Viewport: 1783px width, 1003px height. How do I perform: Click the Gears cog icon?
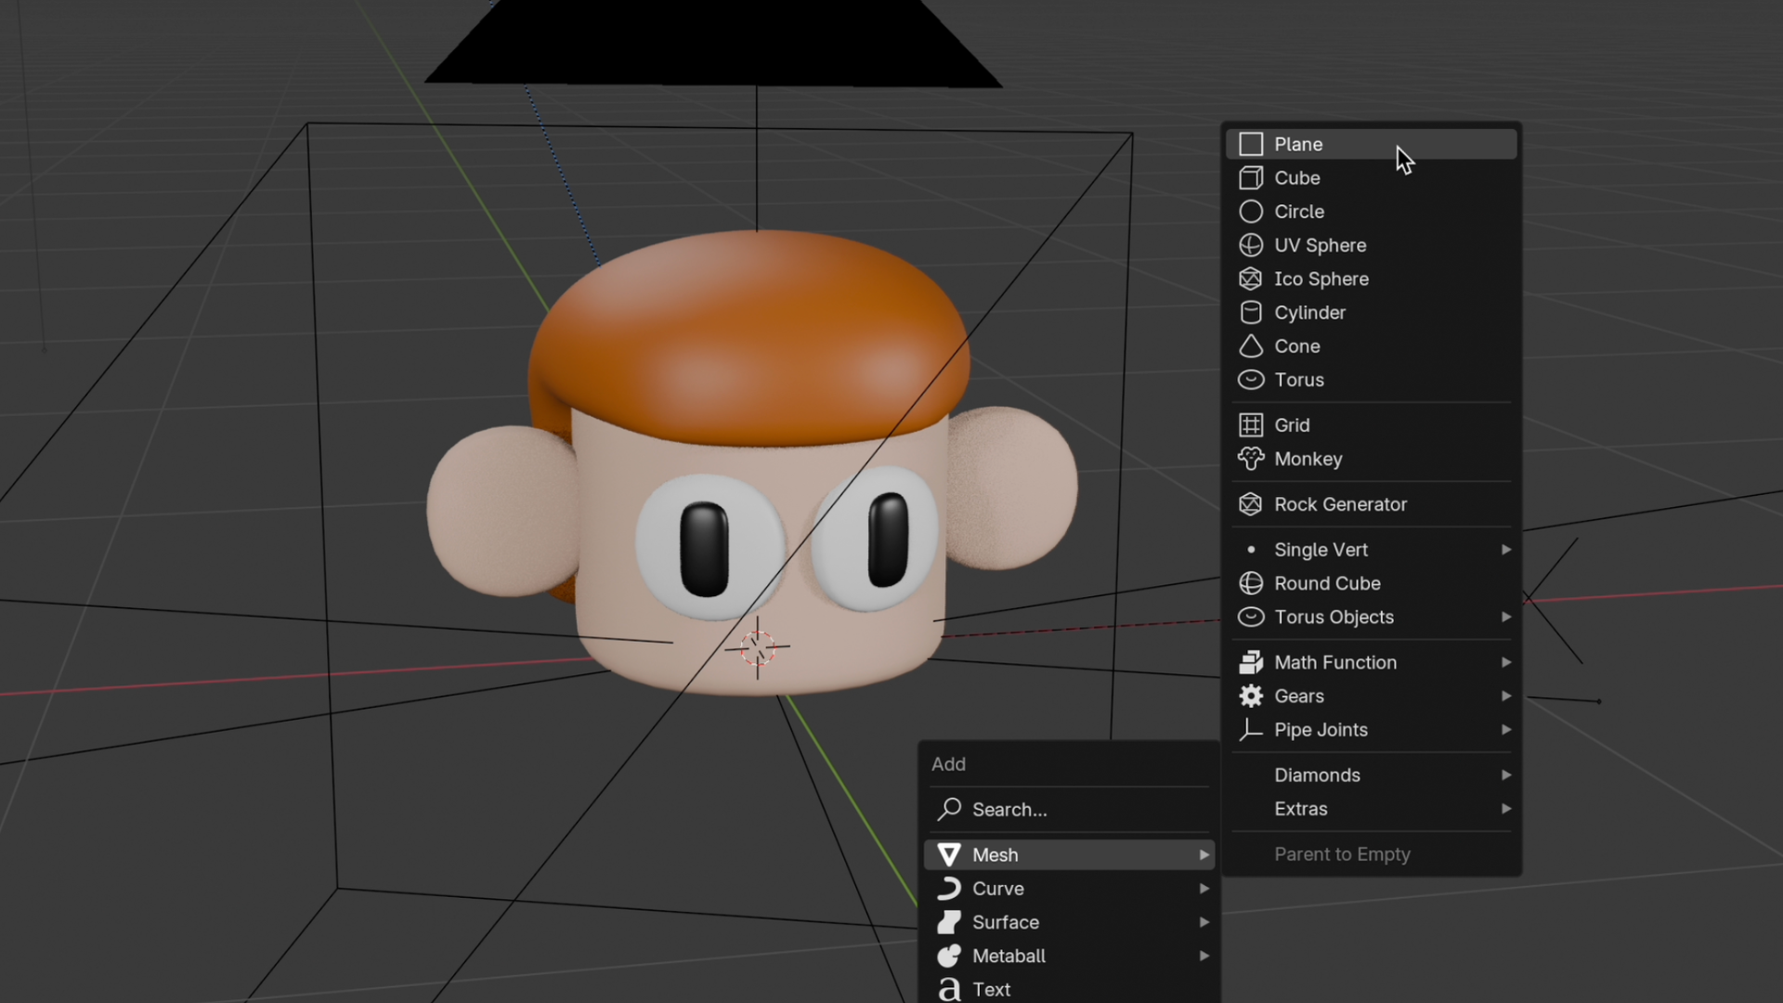[x=1251, y=696]
